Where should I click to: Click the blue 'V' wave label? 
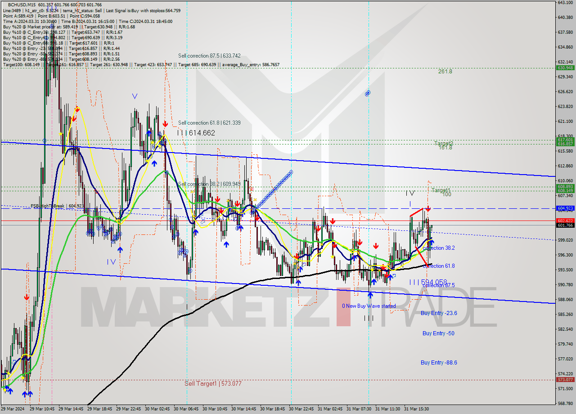[135, 96]
